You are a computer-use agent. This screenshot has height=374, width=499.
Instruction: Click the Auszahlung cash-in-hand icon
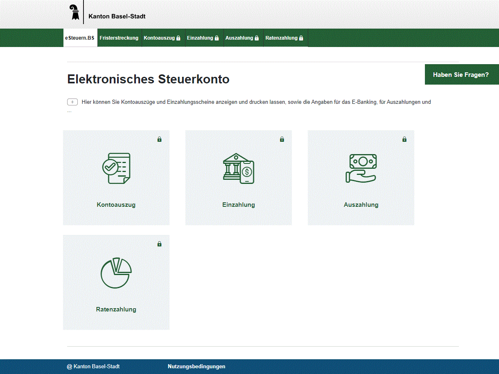[361, 168]
